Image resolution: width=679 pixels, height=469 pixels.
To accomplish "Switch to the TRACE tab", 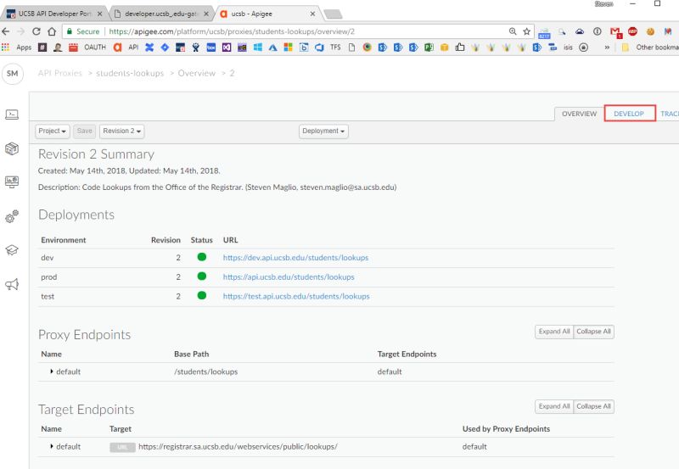I will click(669, 114).
